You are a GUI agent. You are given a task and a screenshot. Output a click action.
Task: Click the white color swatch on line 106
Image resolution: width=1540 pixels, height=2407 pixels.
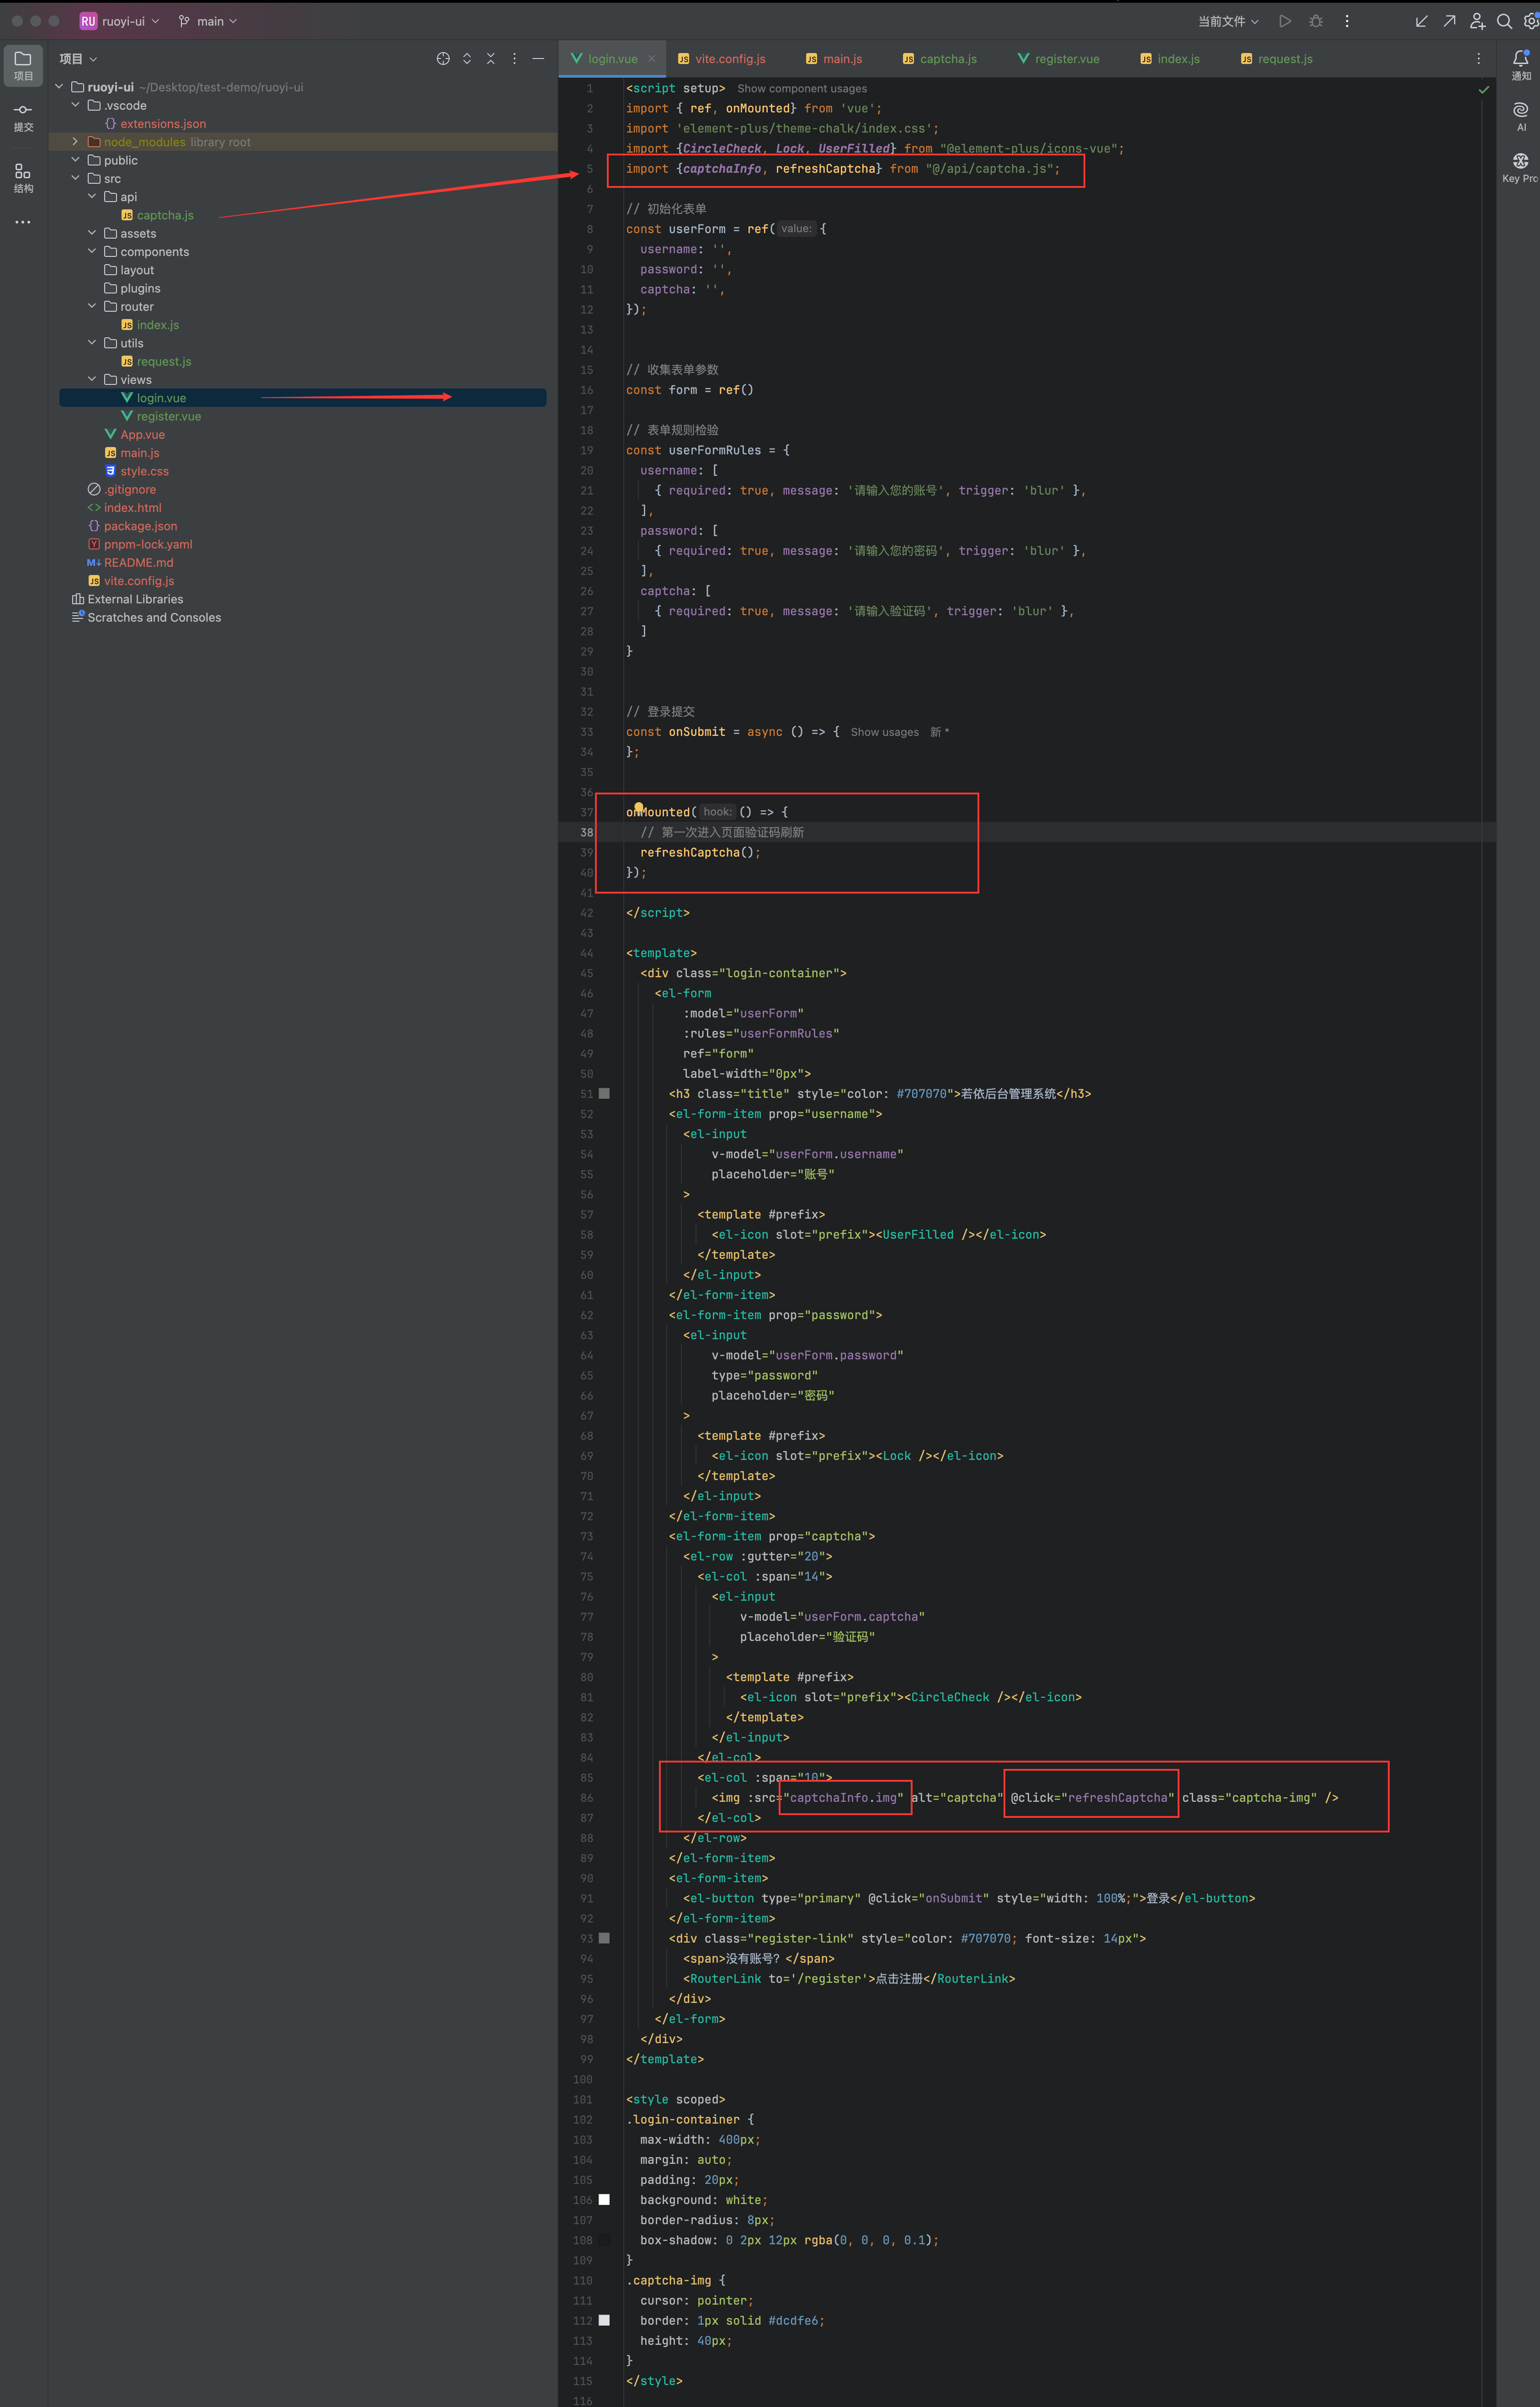tap(604, 2200)
